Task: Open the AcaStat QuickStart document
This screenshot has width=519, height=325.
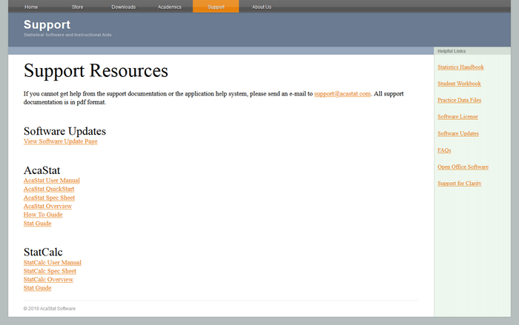Action: pyautogui.click(x=49, y=189)
